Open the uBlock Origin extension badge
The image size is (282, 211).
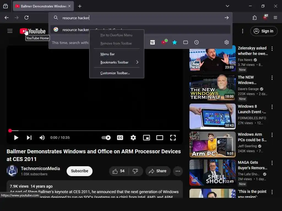[x=265, y=17]
